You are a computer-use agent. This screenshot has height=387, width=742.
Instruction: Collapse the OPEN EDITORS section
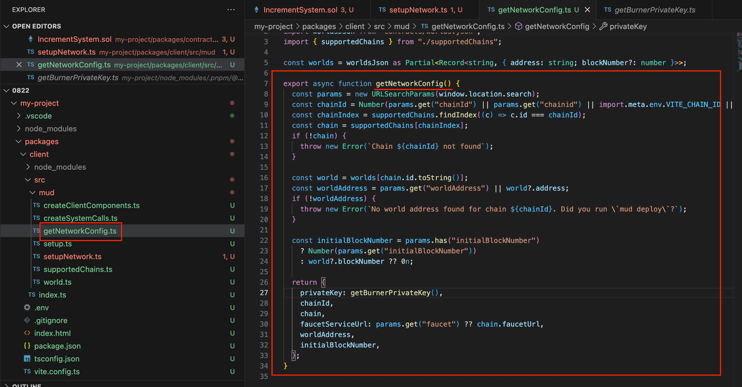(7, 27)
